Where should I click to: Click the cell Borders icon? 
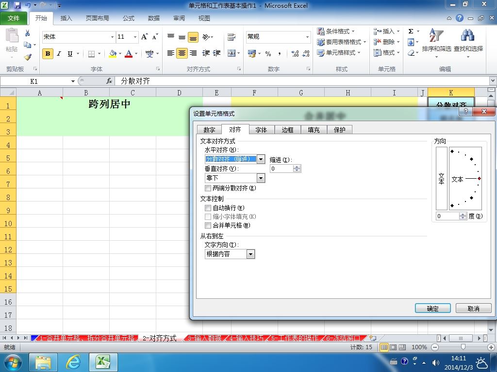pyautogui.click(x=91, y=54)
